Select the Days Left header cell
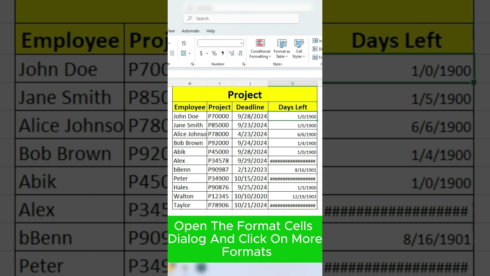Viewport: 490px width, 276px height. click(292, 107)
